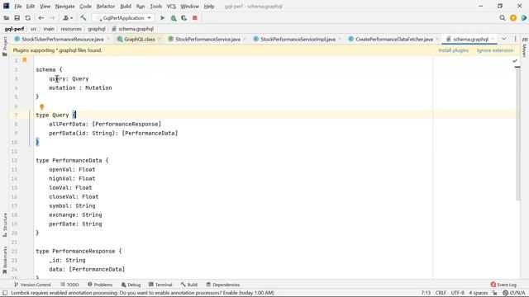The width and height of the screenshot is (529, 297).
Task: Click gql-perf breadcrumb
Action: 14,29
